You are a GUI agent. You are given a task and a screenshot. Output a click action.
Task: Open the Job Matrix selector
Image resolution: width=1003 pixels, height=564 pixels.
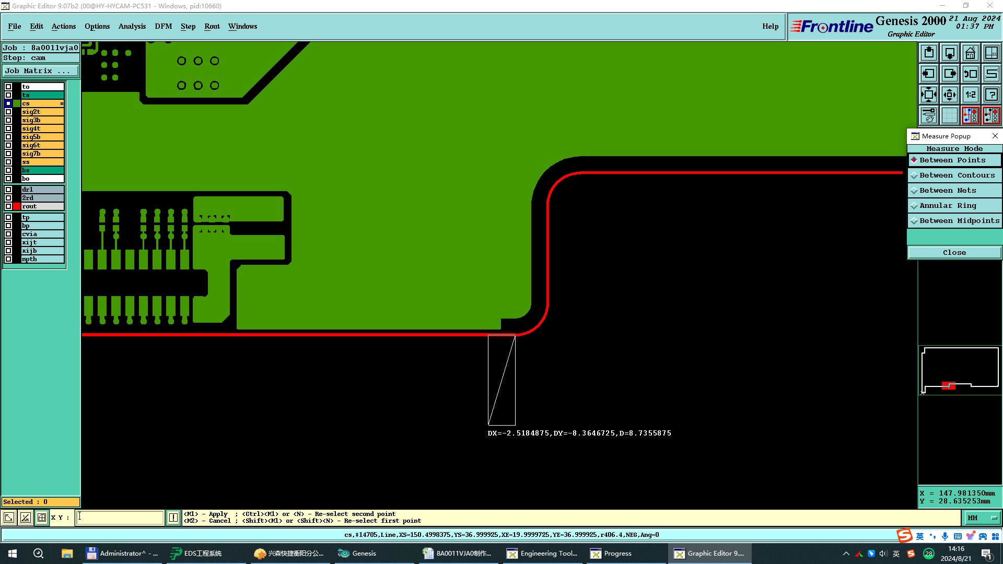click(x=41, y=71)
